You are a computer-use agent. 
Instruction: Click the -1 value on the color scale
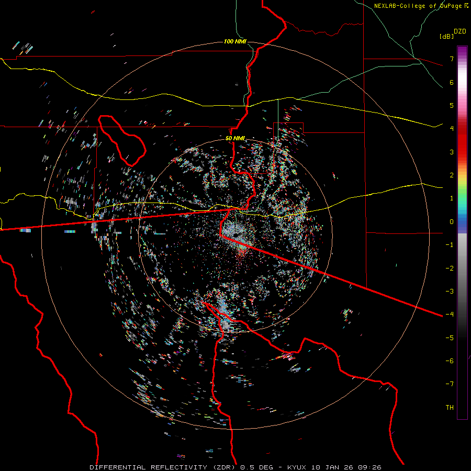[450, 245]
